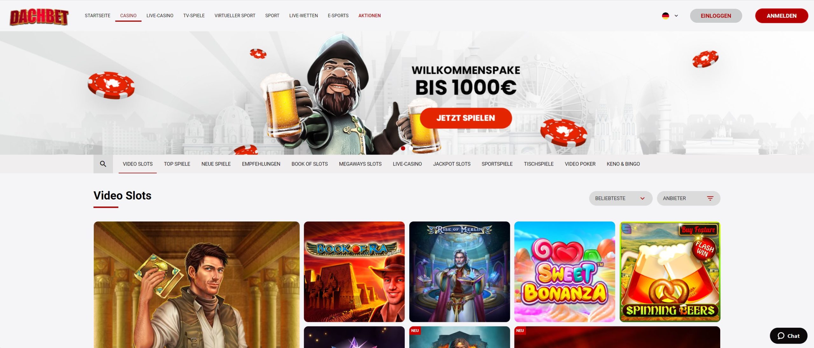The width and height of the screenshot is (814, 348).
Task: Launch the Rise of Merlin slot
Action: [x=459, y=272]
